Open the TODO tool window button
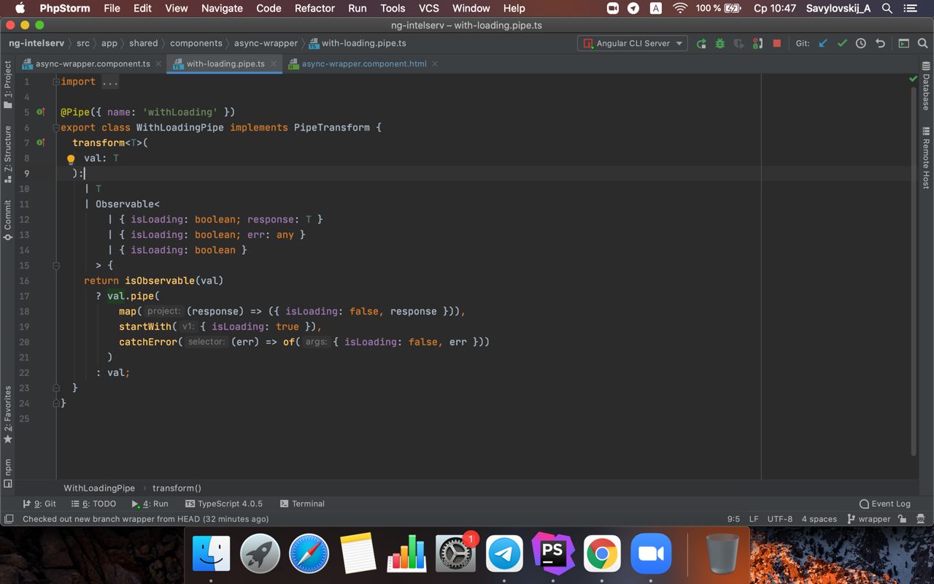Screen dimensions: 934x584 [x=94, y=504]
